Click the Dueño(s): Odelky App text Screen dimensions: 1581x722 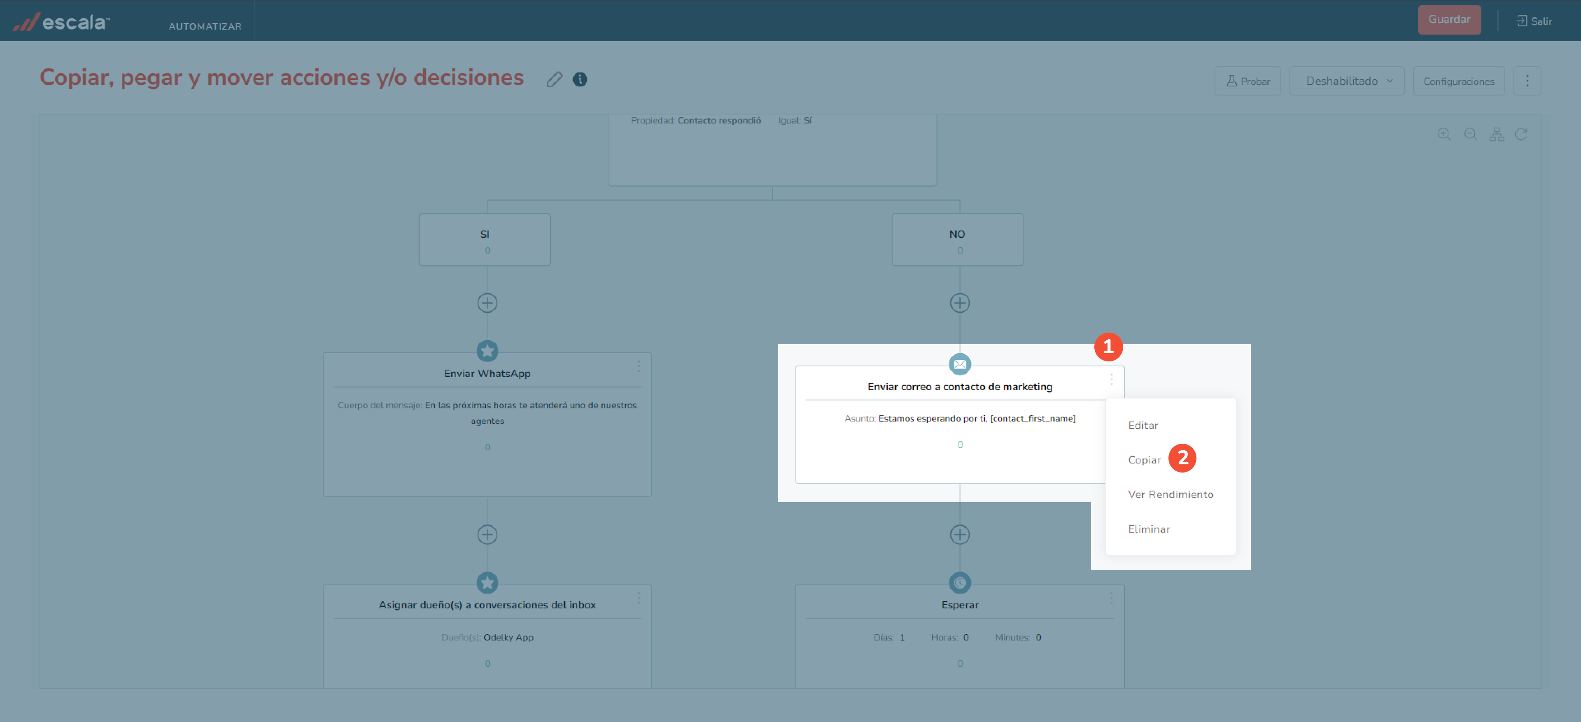[487, 637]
